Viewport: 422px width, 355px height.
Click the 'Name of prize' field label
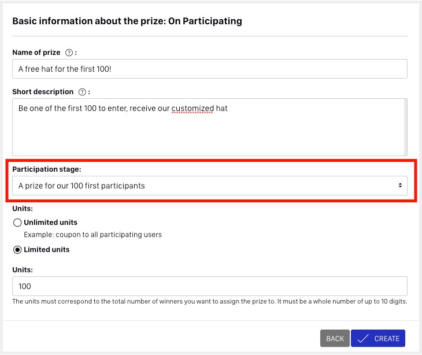[36, 53]
